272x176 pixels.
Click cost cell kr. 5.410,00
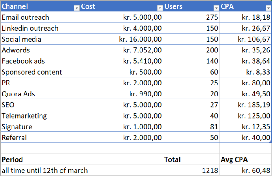[122, 61]
